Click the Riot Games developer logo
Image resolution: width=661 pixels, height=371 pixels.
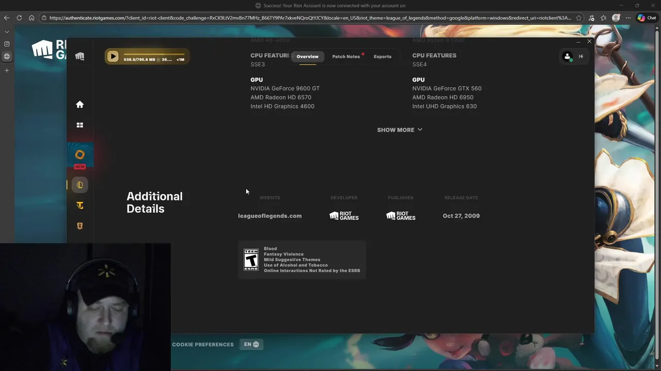[344, 216]
